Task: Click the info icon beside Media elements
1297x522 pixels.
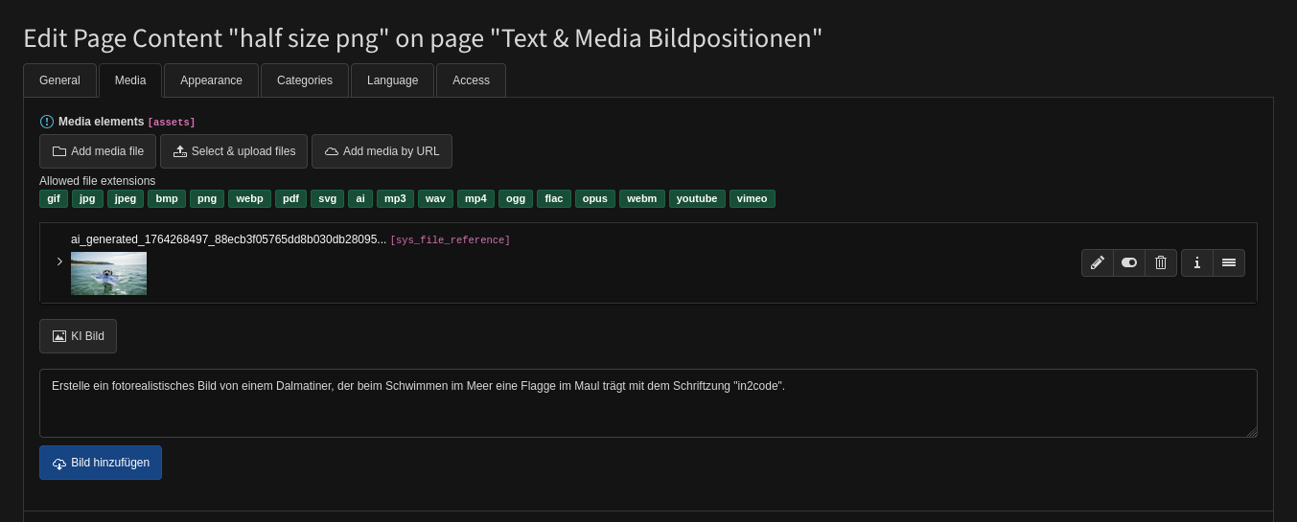Action: (47, 122)
